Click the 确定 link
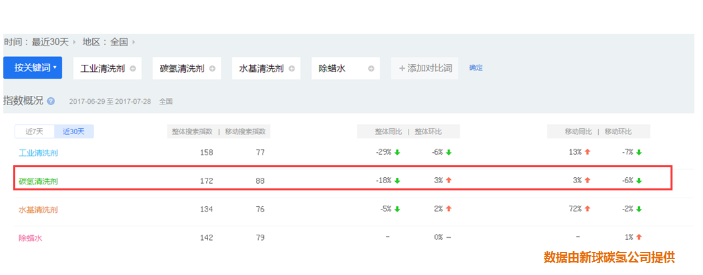Viewport: 703px width, 275px height. (476, 67)
